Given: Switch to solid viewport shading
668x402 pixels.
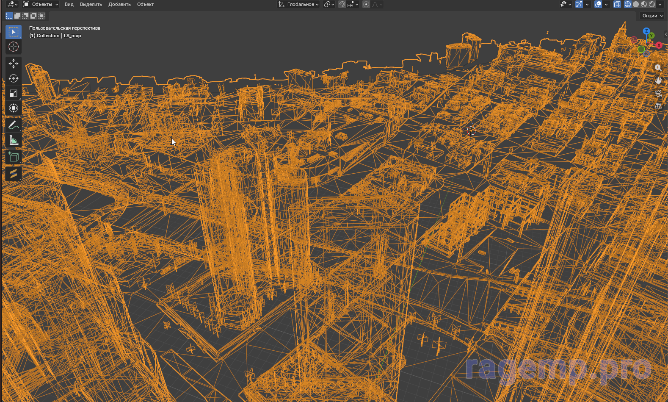Looking at the screenshot, I should coord(636,4).
